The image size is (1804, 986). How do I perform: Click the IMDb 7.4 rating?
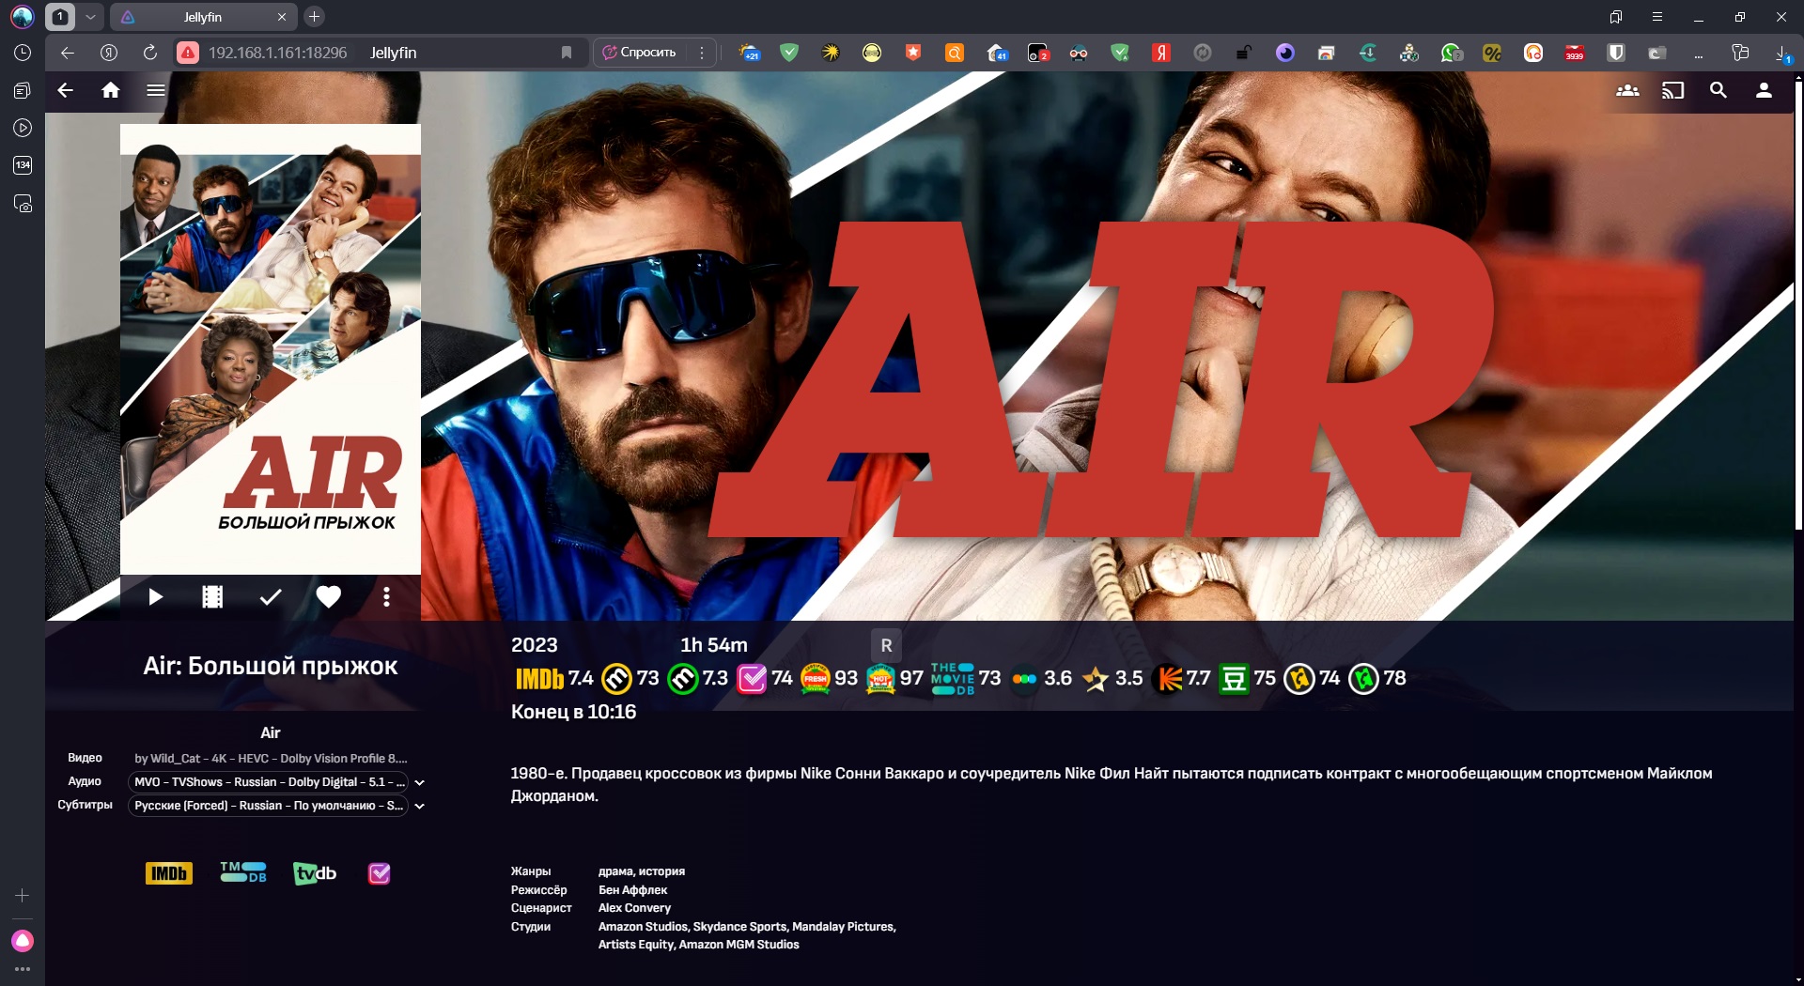pyautogui.click(x=554, y=678)
